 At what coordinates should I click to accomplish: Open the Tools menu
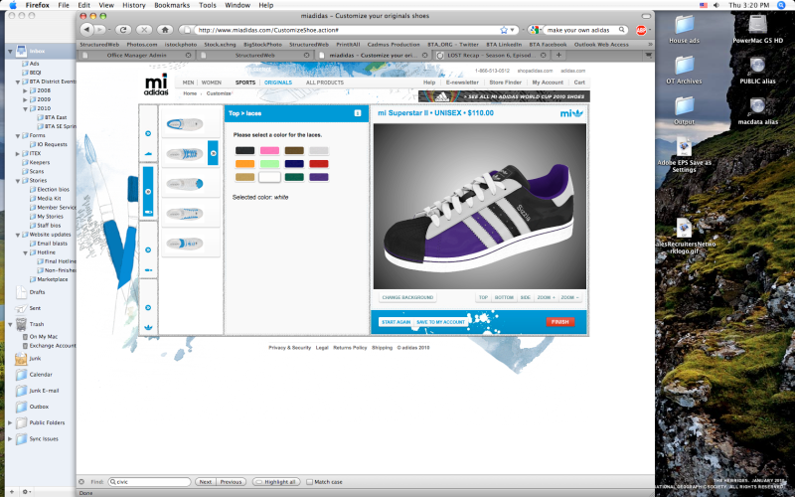pos(208,5)
